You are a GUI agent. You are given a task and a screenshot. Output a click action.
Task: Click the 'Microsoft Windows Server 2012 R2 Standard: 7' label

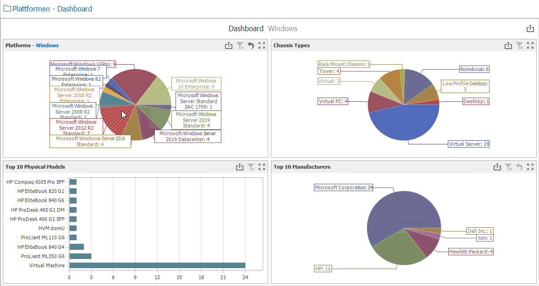coord(76,126)
